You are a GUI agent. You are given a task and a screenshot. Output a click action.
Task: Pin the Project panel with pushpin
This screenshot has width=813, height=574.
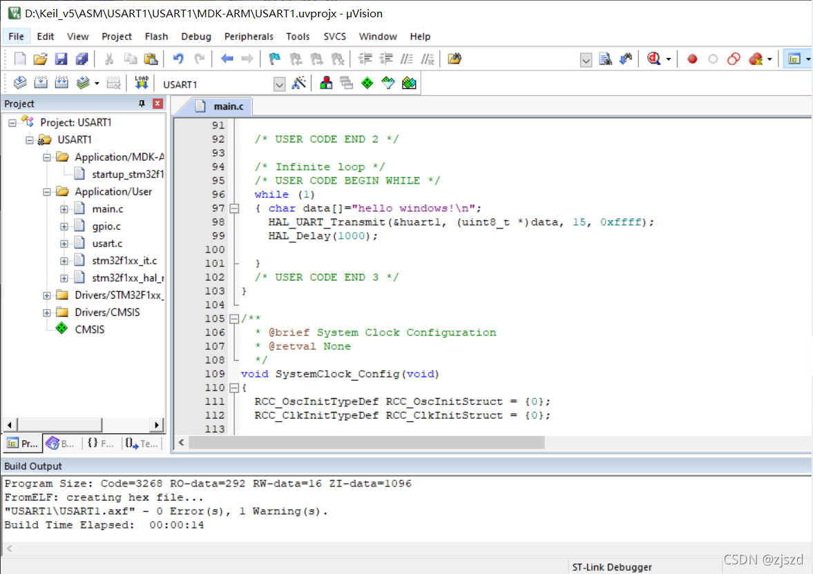(142, 103)
